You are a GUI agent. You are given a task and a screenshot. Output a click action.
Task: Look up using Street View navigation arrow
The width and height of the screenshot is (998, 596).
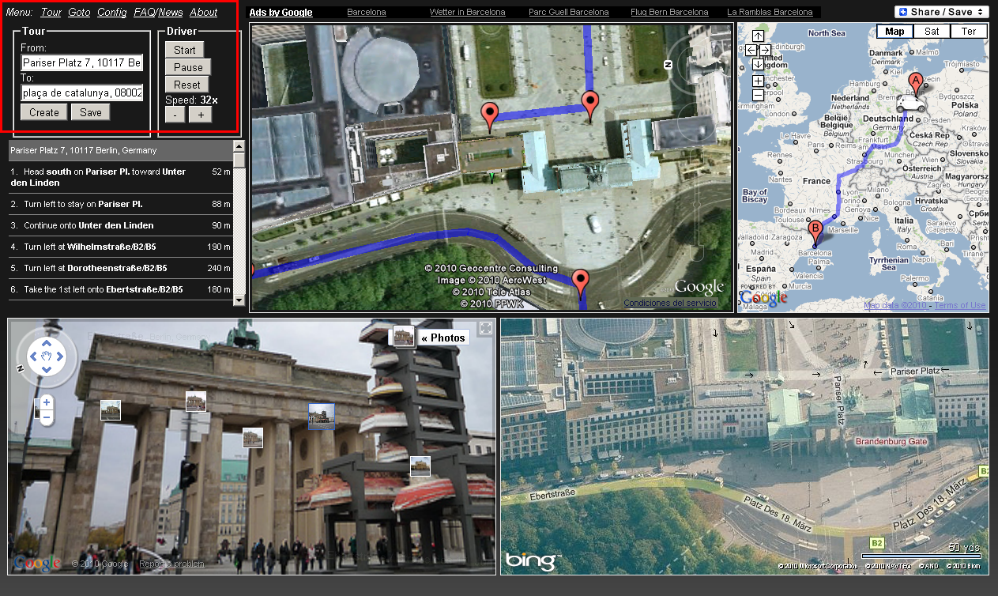tap(47, 344)
